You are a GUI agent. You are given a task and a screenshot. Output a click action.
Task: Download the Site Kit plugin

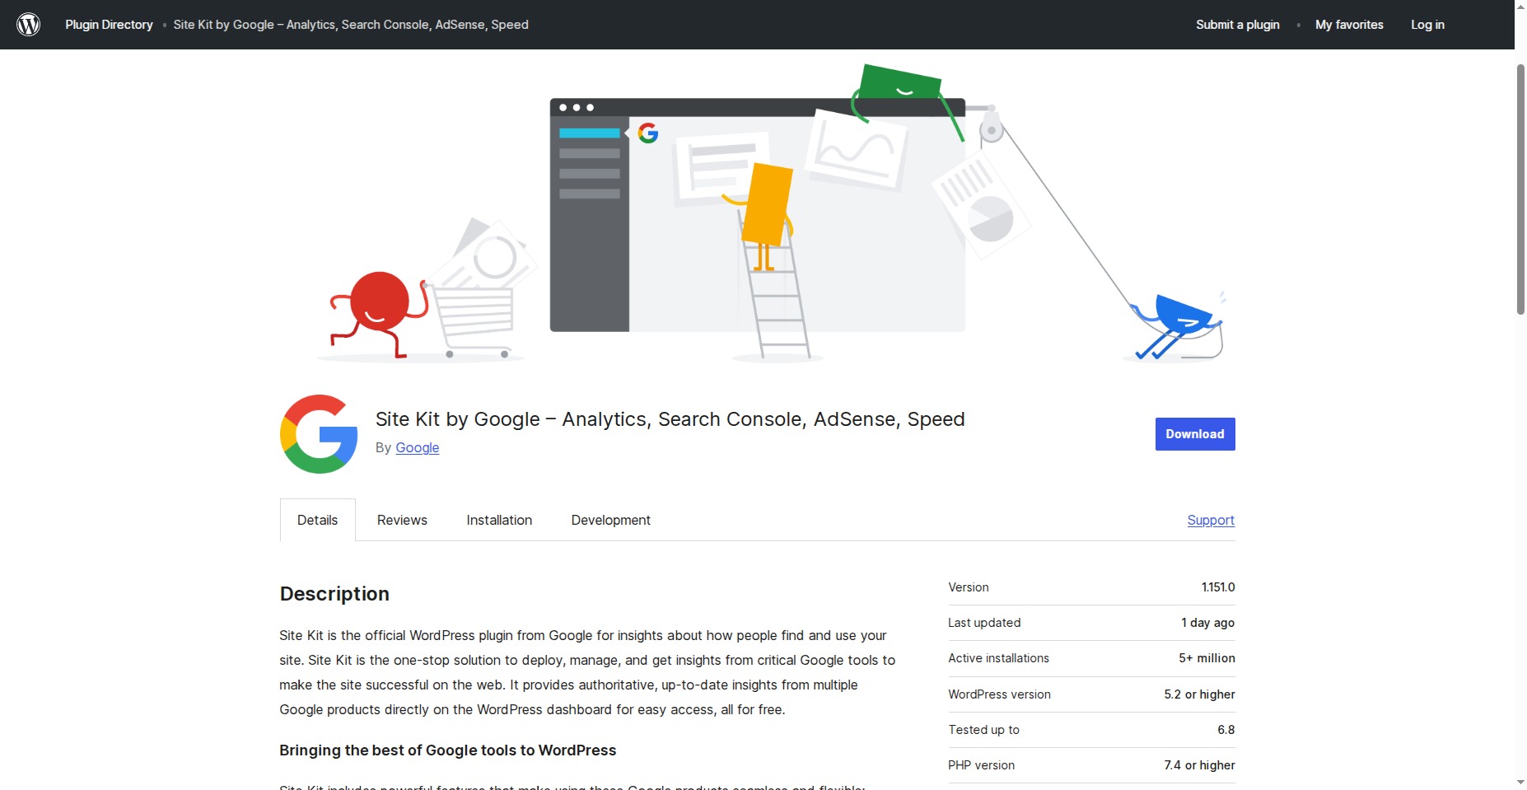click(x=1195, y=434)
